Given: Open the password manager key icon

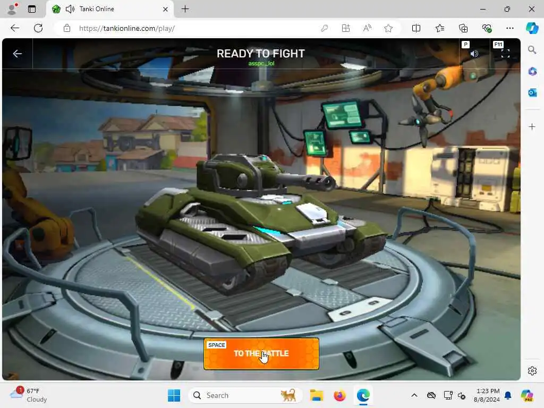Looking at the screenshot, I should [325, 29].
